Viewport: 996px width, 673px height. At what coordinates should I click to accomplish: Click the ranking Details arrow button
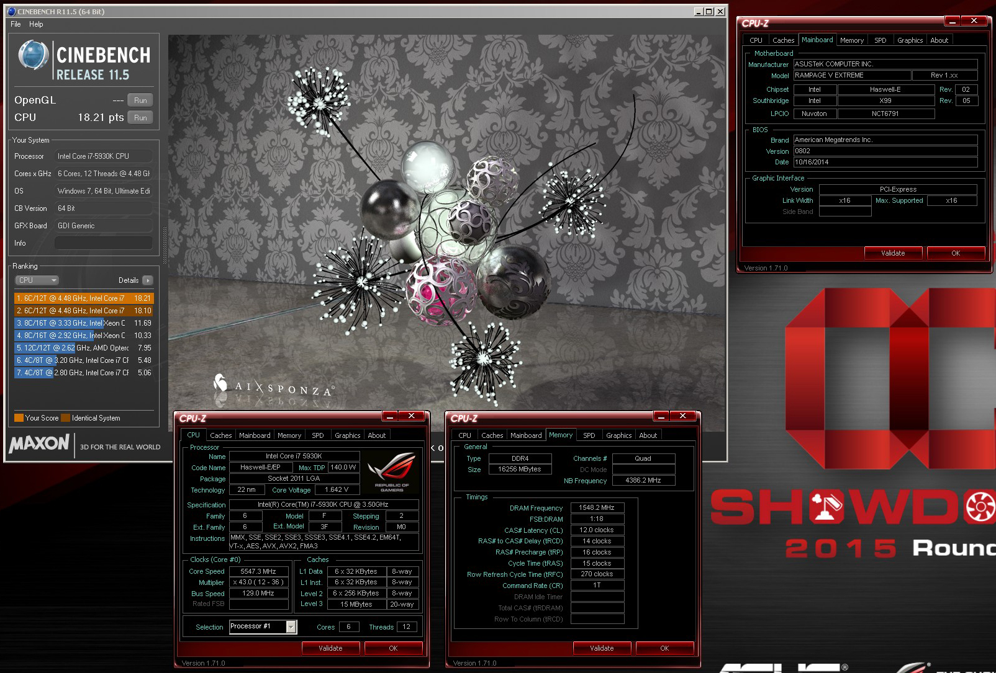tap(148, 280)
